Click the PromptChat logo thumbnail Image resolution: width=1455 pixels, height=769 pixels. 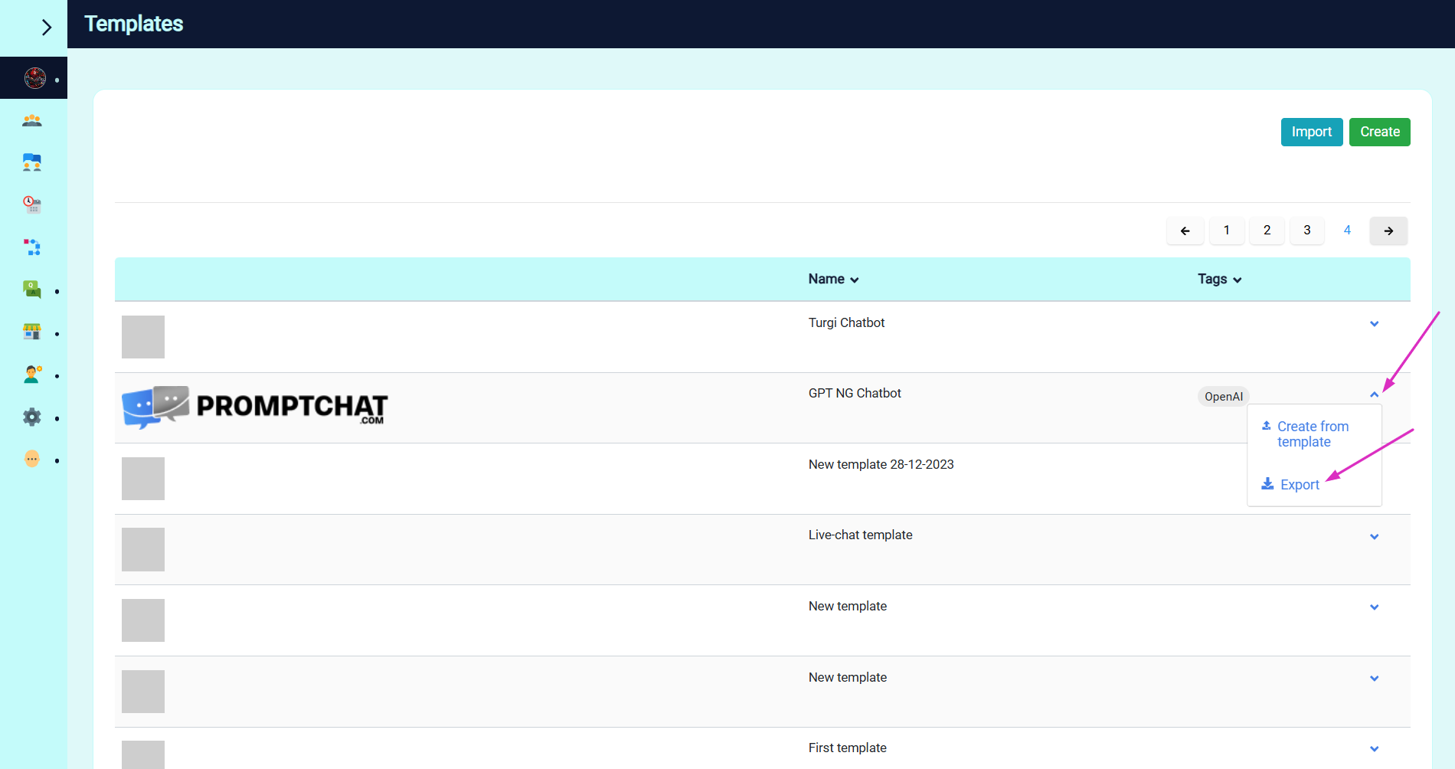[255, 407]
